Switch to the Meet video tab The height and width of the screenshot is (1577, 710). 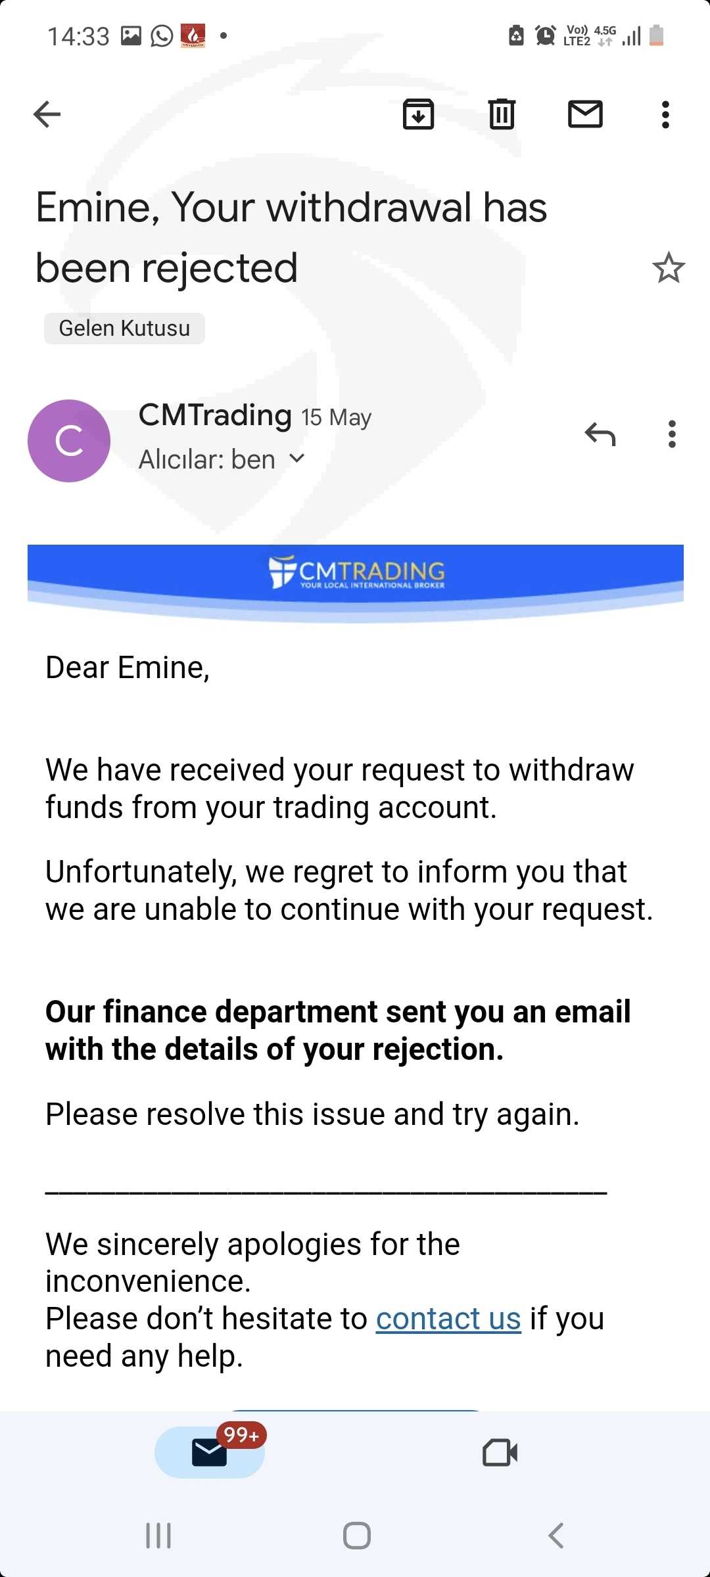pos(500,1452)
